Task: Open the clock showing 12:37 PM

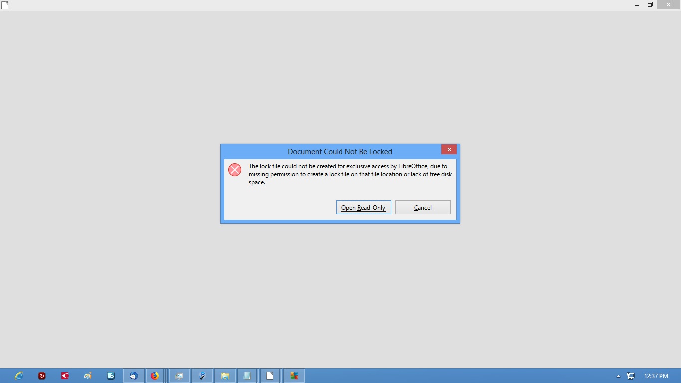Action: tap(656, 376)
